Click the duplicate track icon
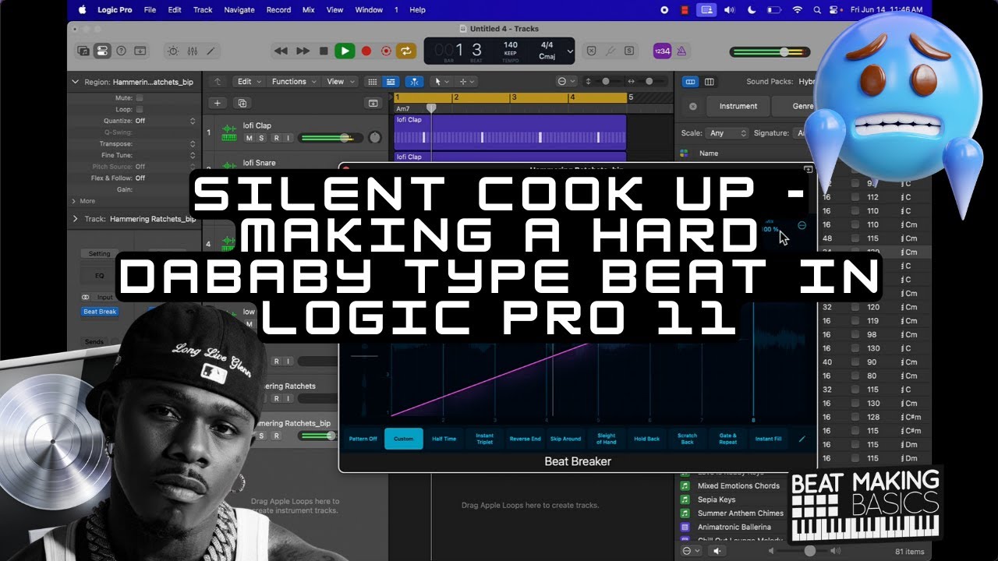This screenshot has height=561, width=998. tap(242, 103)
